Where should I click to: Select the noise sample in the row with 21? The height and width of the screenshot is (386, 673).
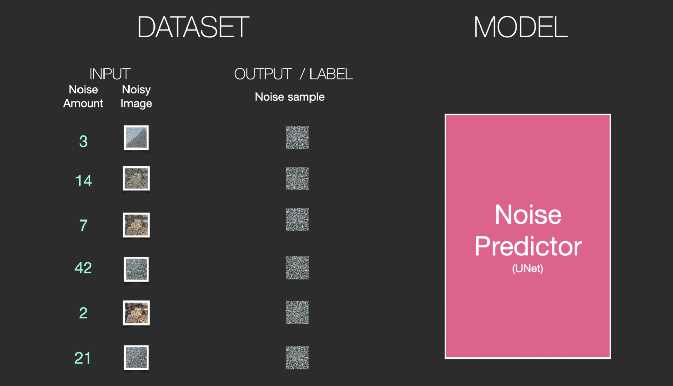[x=297, y=357]
